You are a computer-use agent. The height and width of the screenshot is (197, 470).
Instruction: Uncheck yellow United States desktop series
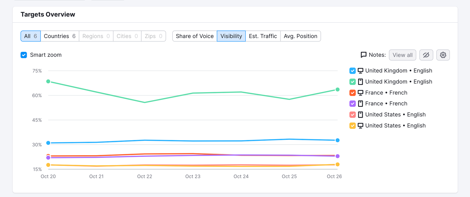point(352,126)
